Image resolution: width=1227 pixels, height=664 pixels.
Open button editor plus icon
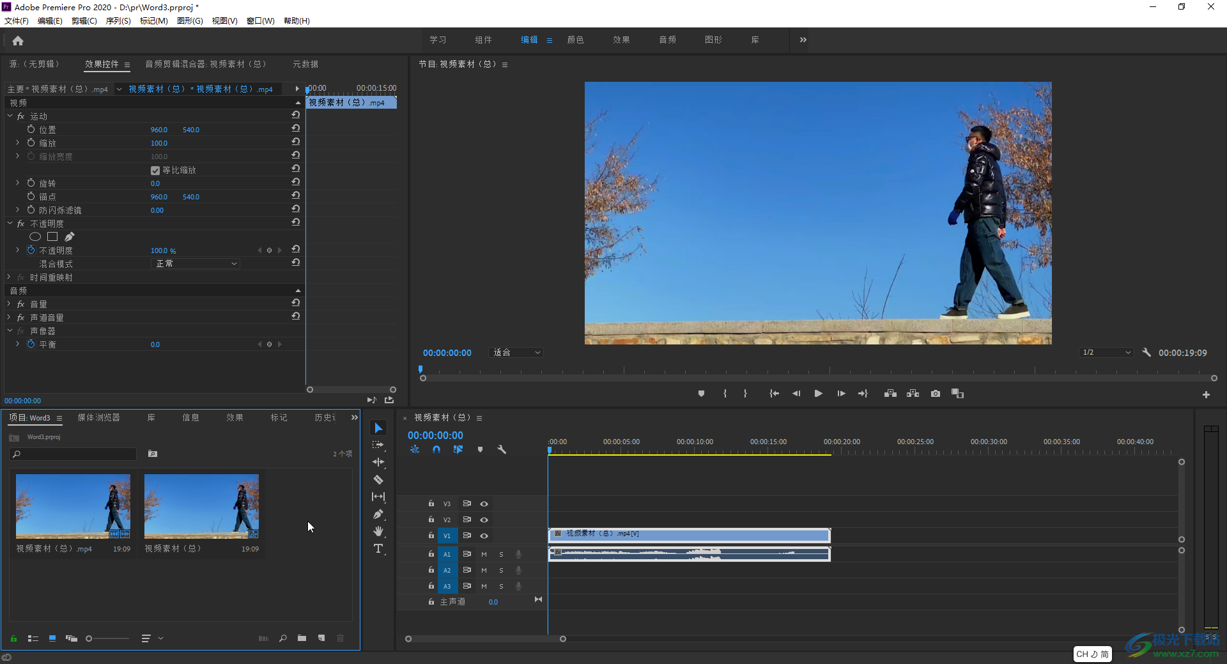[x=1206, y=395]
